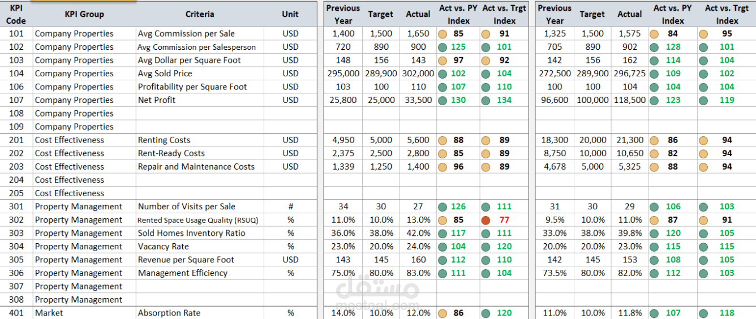
Task: Select the Repair and Maintenance Costs cell
Action: (x=200, y=166)
